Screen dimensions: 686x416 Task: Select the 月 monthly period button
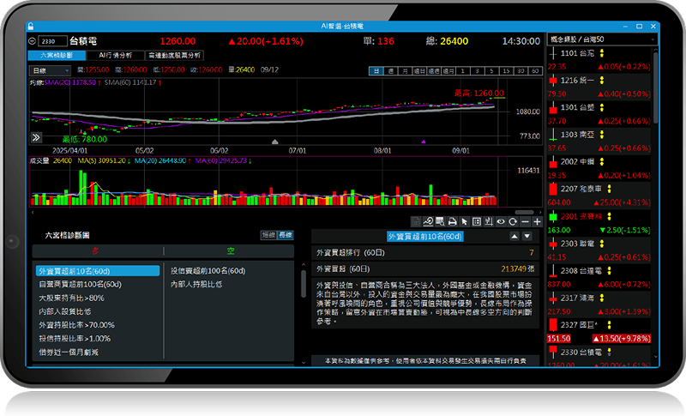point(405,71)
